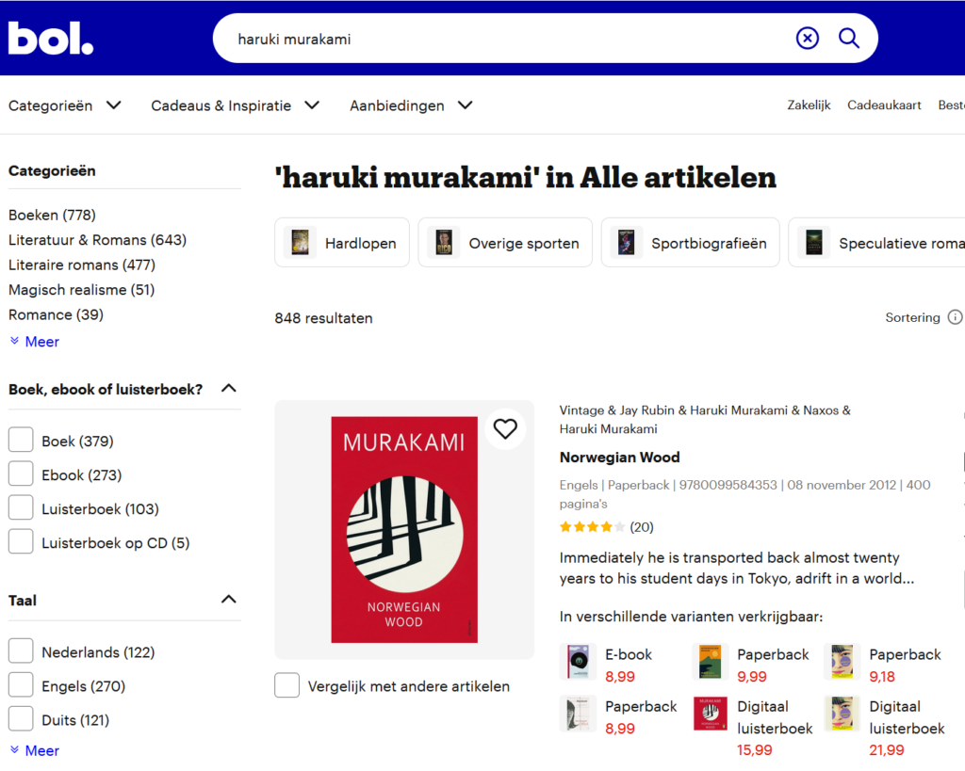965x771 pixels.
Task: Tick Vergelijk met andere artikelen checkbox
Action: click(x=287, y=686)
